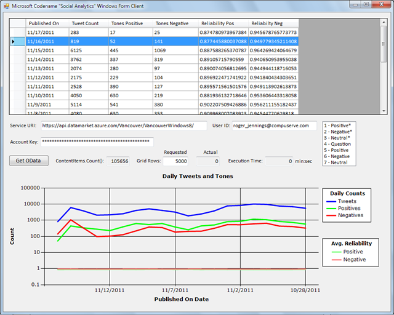Click the grid scrollbar up arrow
This screenshot has height=315, width=394.
pyautogui.click(x=383, y=22)
